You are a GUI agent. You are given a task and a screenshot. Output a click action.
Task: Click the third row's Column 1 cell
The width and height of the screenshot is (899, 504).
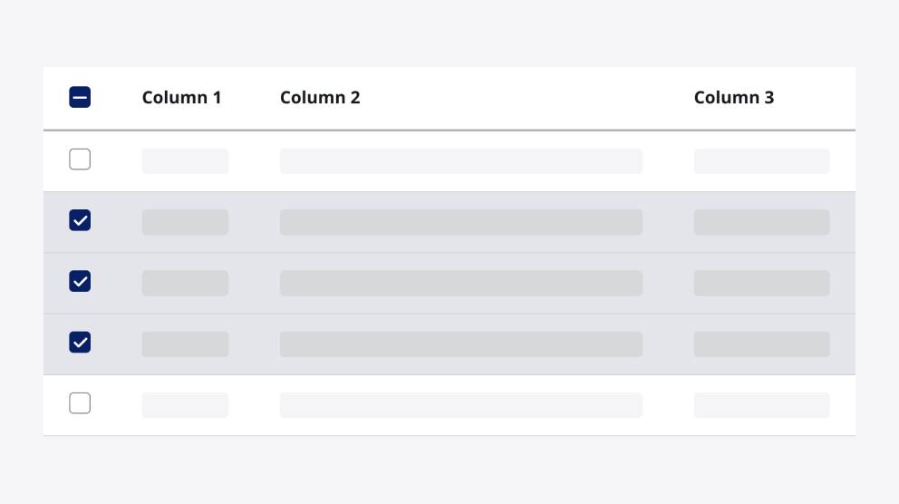pyautogui.click(x=185, y=283)
